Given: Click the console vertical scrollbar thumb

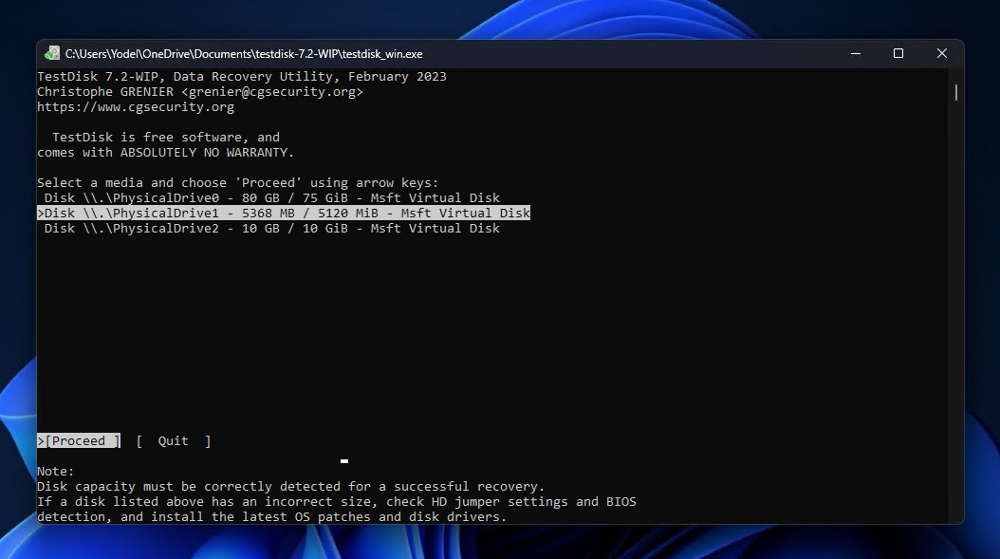Looking at the screenshot, I should point(955,92).
